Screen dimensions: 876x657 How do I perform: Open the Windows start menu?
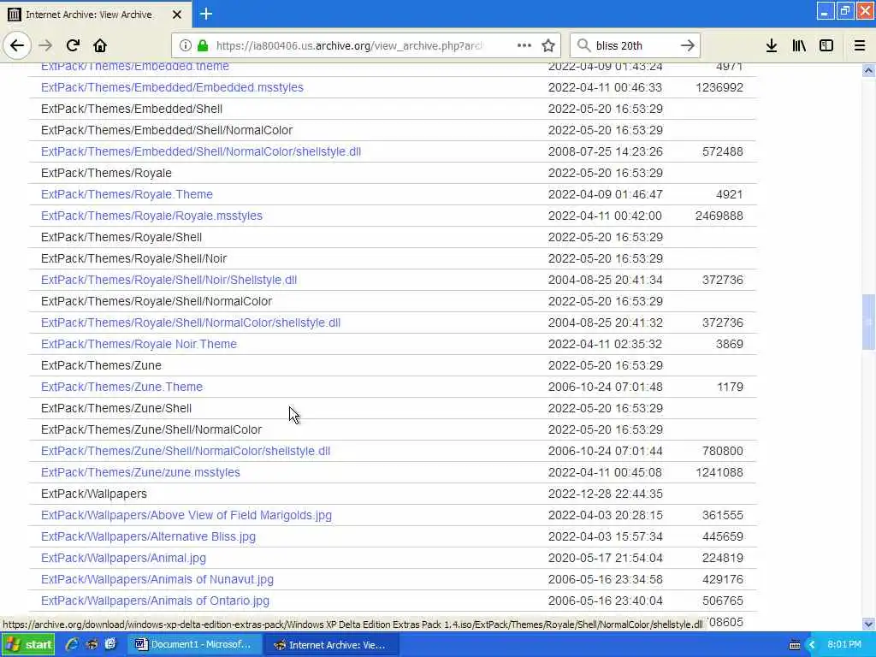click(28, 644)
